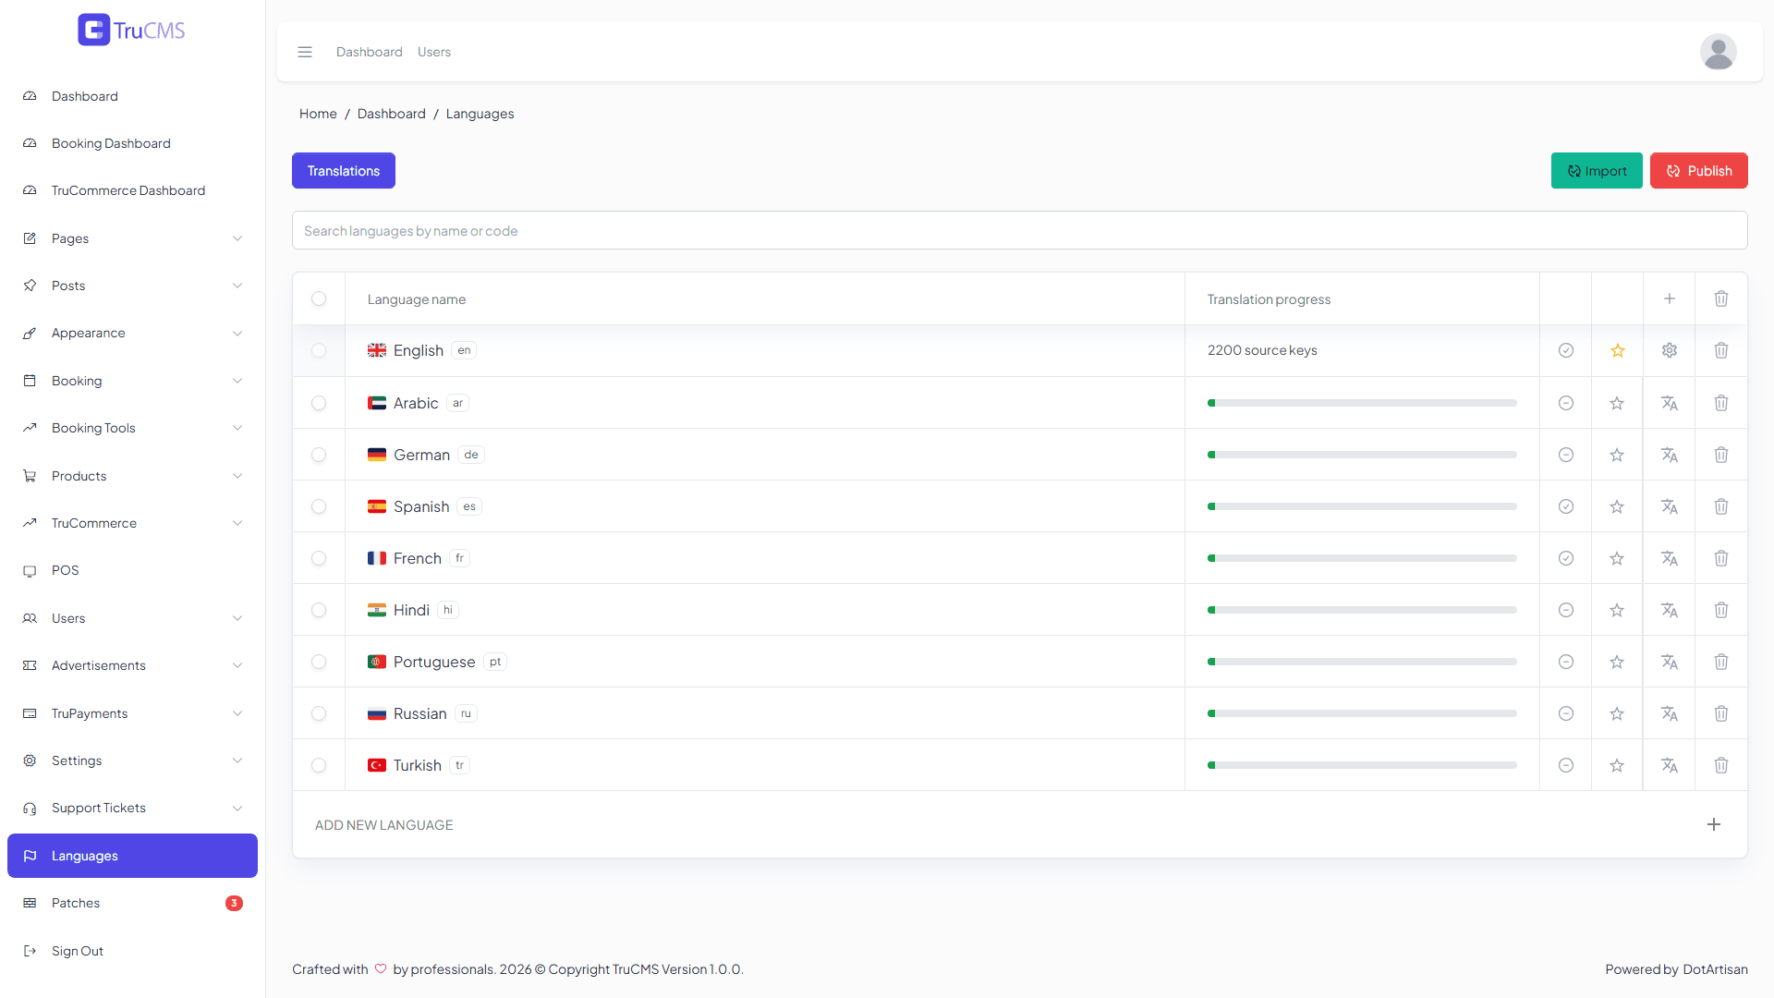The height and width of the screenshot is (998, 1774).
Task: Toggle the hamburger sidebar menu icon
Action: coord(305,52)
